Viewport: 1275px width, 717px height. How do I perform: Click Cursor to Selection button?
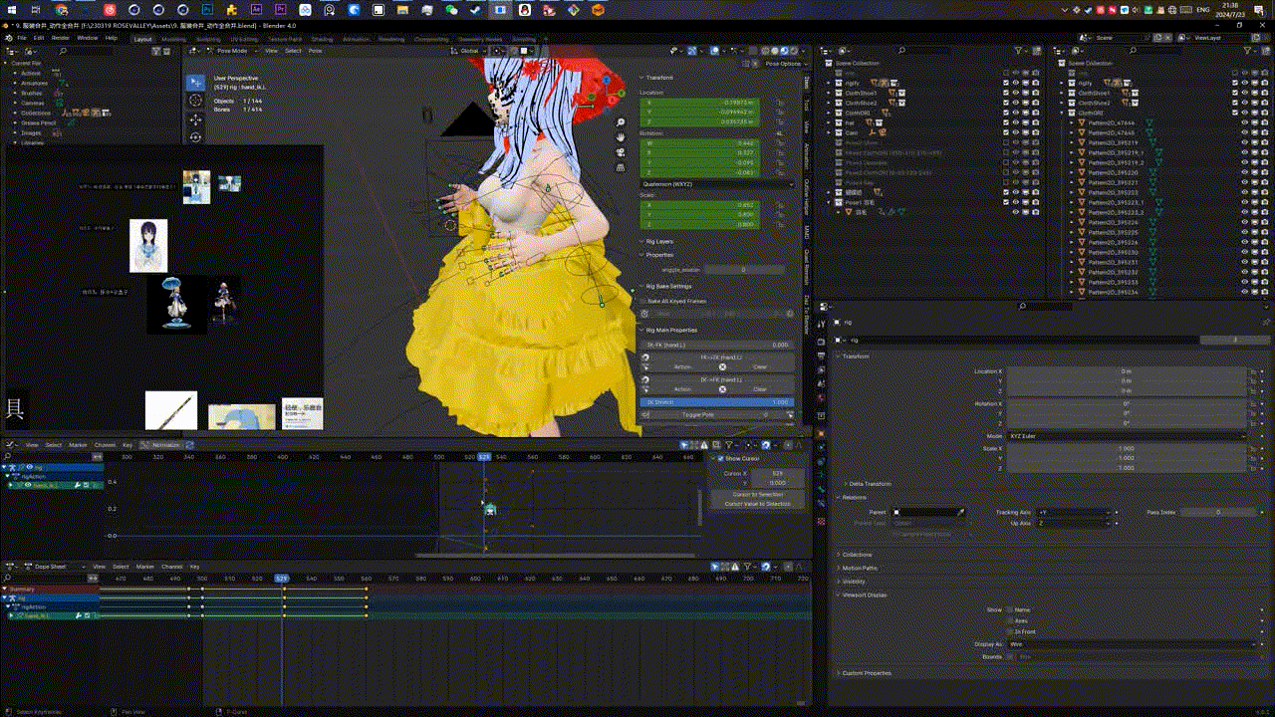point(758,494)
